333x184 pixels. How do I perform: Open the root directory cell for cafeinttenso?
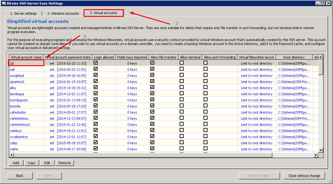point(294,118)
